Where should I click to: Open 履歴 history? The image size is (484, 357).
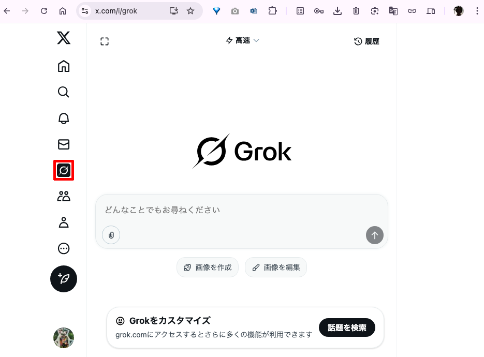tap(366, 41)
